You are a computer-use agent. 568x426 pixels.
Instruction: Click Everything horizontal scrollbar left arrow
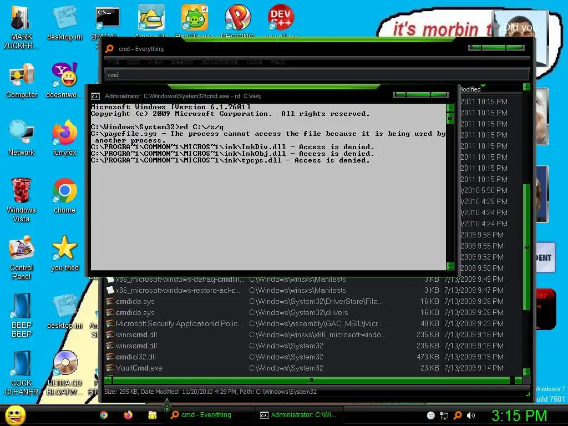click(x=108, y=381)
